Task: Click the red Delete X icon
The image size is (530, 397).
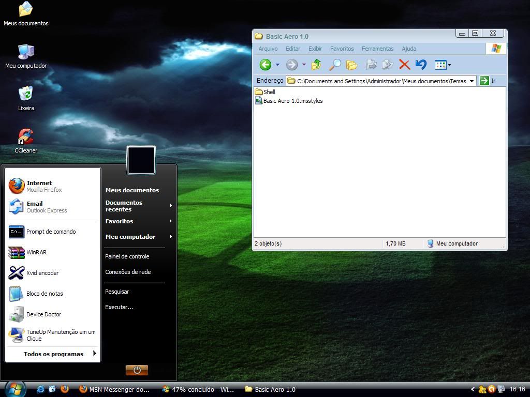Action: click(404, 65)
